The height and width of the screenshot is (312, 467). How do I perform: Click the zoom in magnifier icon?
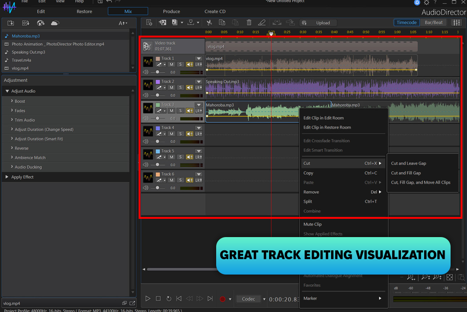coord(411,277)
